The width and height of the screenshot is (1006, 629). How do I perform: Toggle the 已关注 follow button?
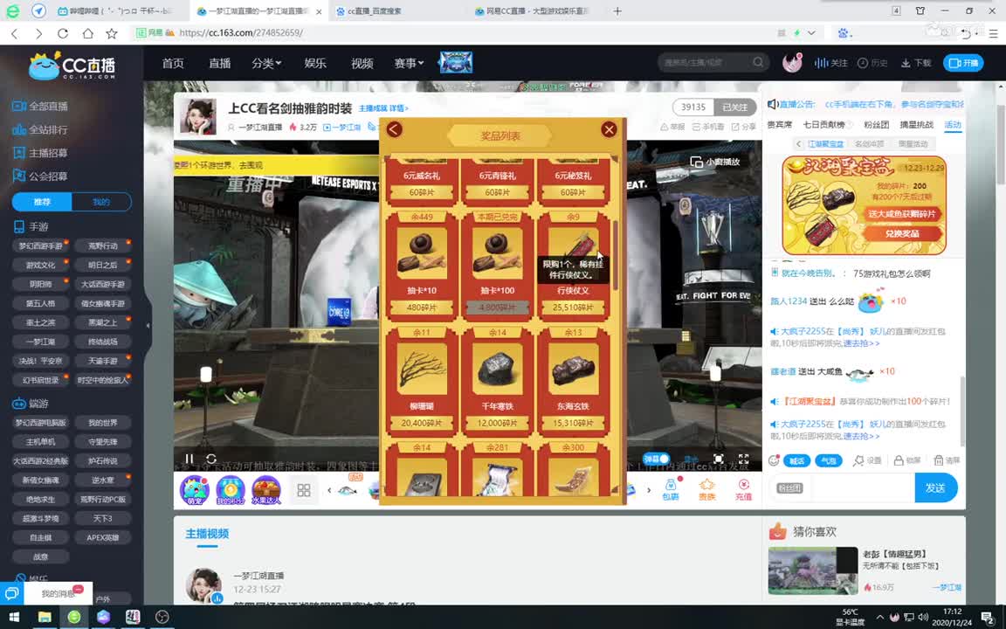click(x=735, y=107)
